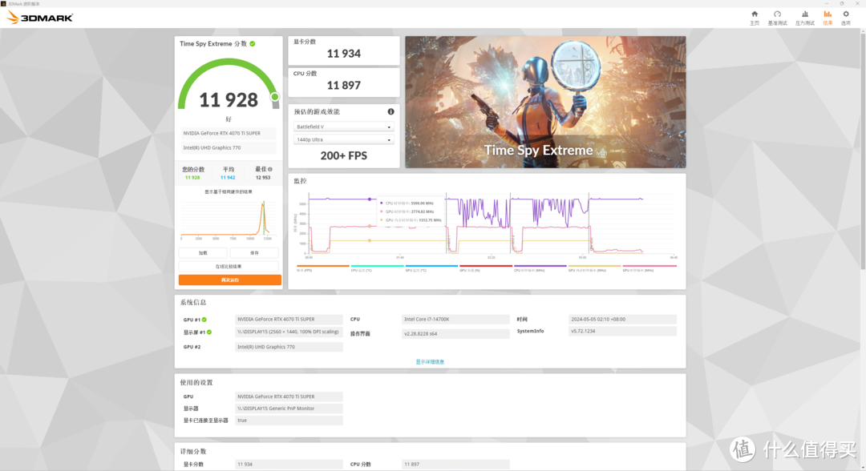Click the SystemInfo field v5.72.1234

tap(622, 332)
